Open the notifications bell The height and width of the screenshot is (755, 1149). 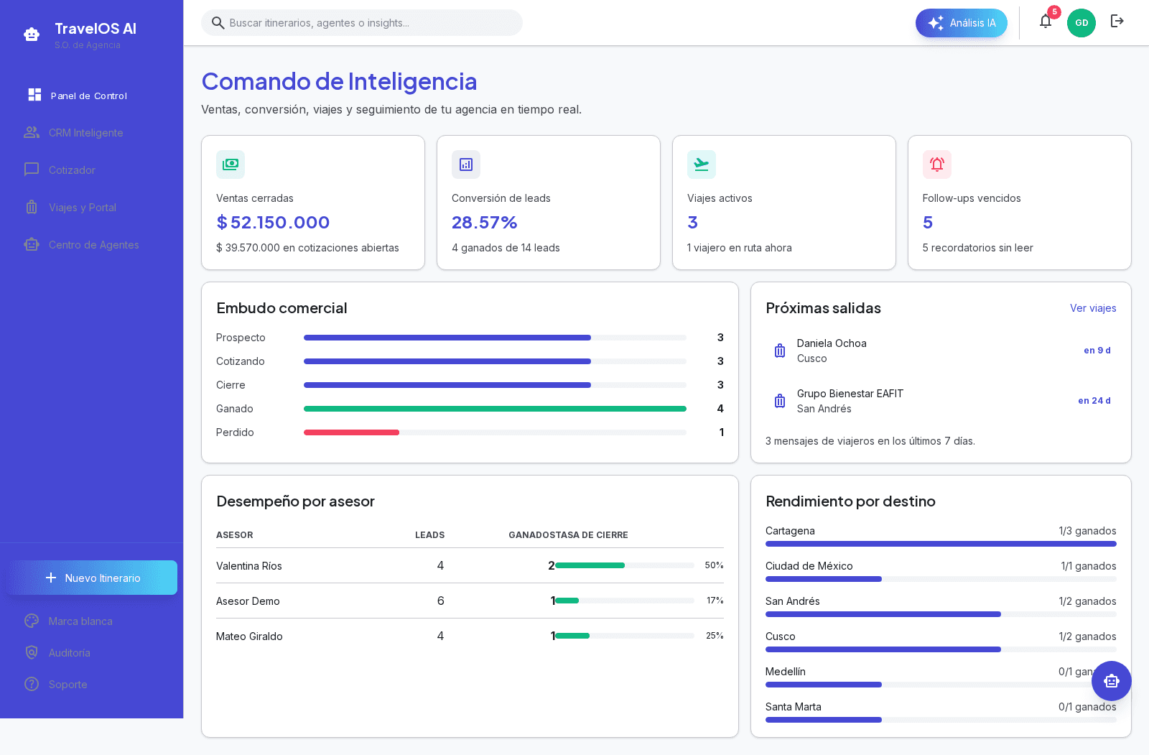pos(1046,22)
